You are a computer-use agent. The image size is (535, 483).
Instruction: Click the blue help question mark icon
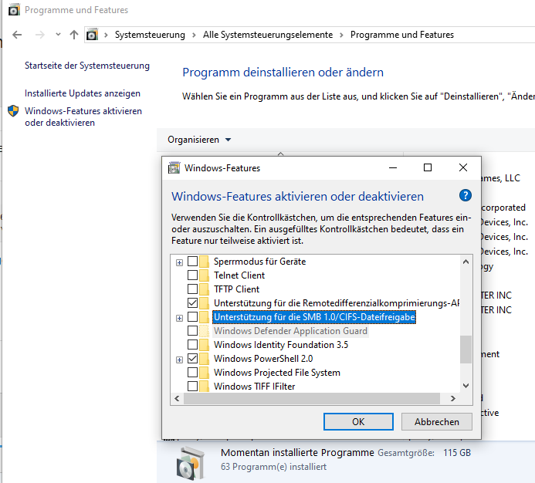[x=466, y=196]
